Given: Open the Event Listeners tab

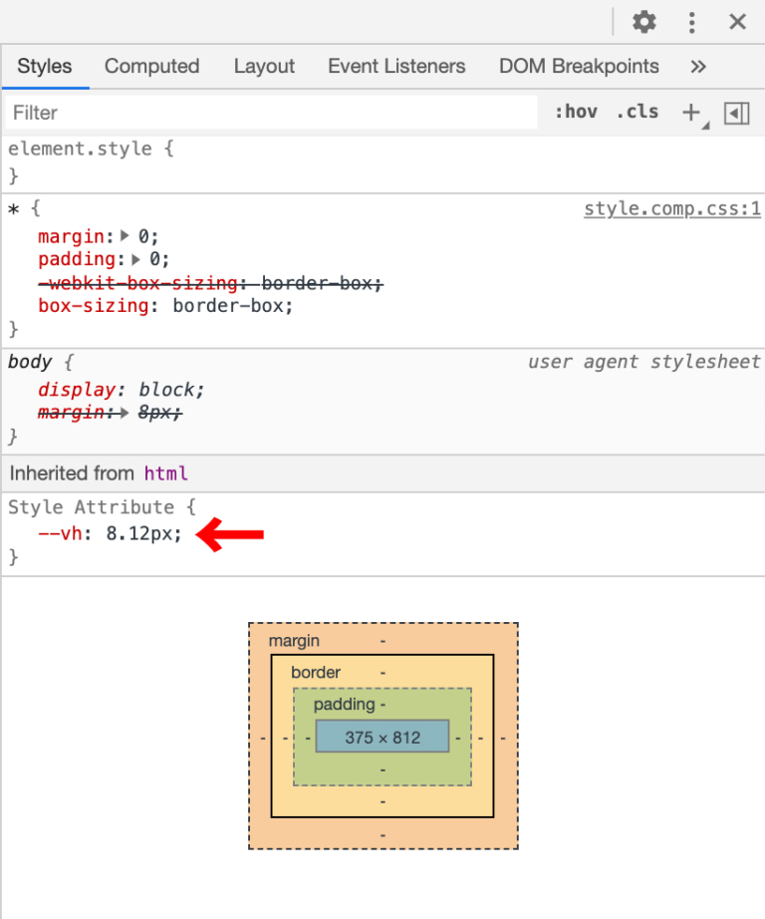Looking at the screenshot, I should click(x=396, y=67).
